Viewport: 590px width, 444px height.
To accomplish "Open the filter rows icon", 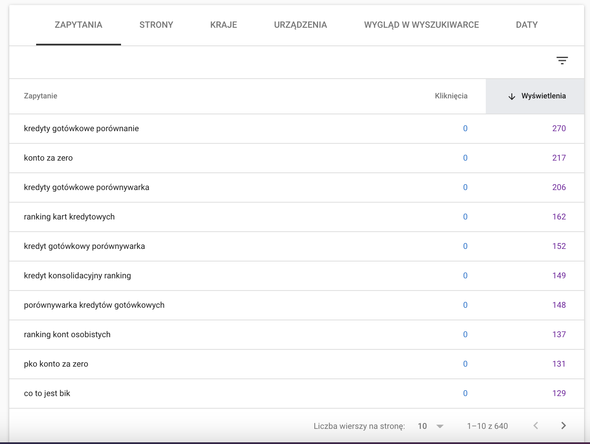I will click(562, 61).
